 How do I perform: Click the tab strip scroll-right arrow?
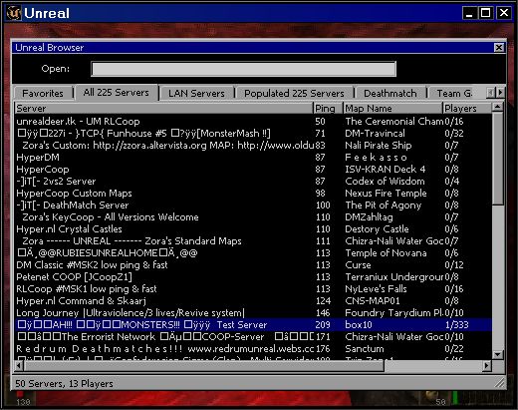[x=500, y=93]
